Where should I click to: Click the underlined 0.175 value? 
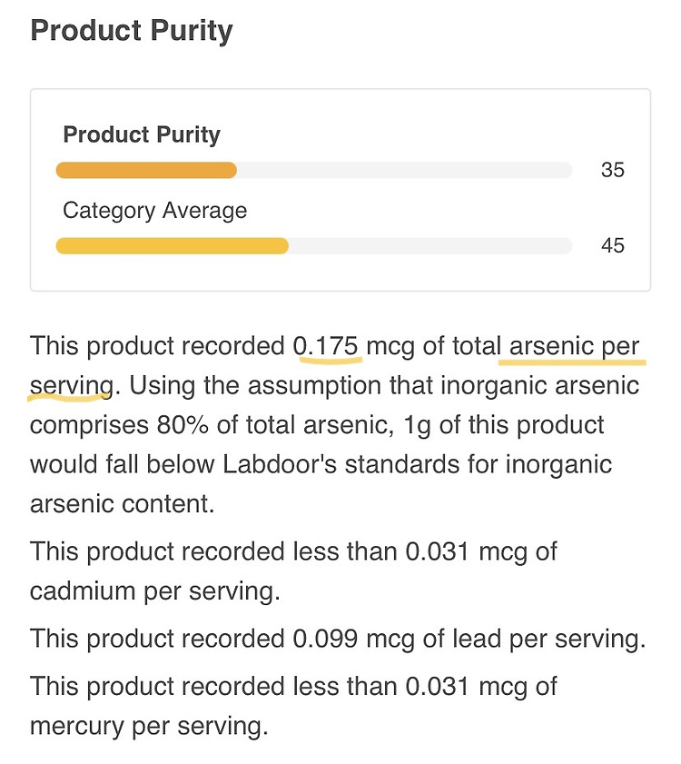coord(325,346)
